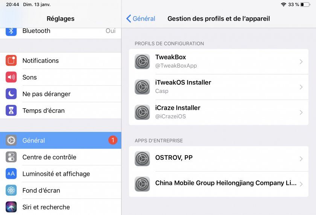Open the Notifications settings row
Image resolution: width=316 pixels, height=215 pixels.
[61, 61]
